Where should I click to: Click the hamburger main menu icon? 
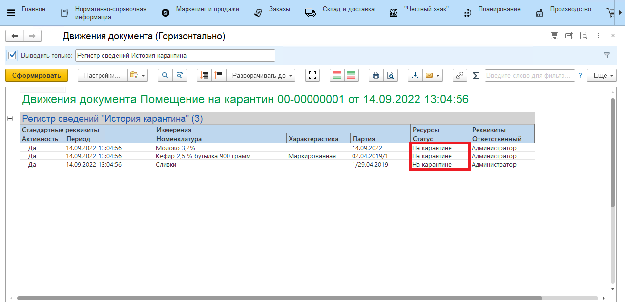pos(11,13)
